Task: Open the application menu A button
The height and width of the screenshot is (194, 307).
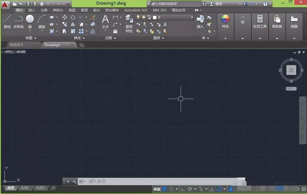Action: click(x=5, y=5)
